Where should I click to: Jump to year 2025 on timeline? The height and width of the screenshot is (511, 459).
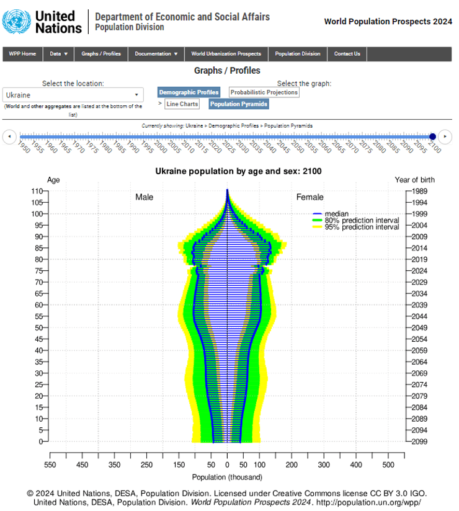[226, 137]
